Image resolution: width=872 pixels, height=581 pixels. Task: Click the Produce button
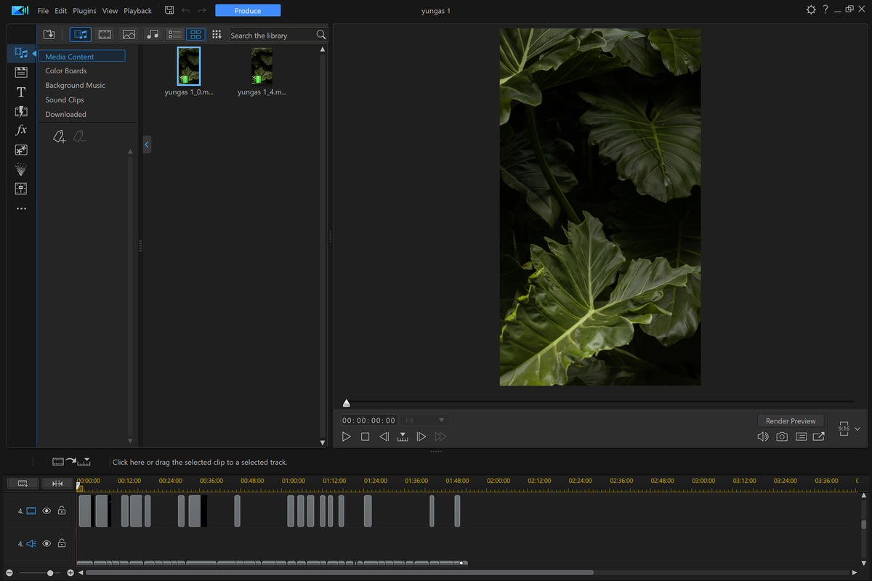point(248,10)
